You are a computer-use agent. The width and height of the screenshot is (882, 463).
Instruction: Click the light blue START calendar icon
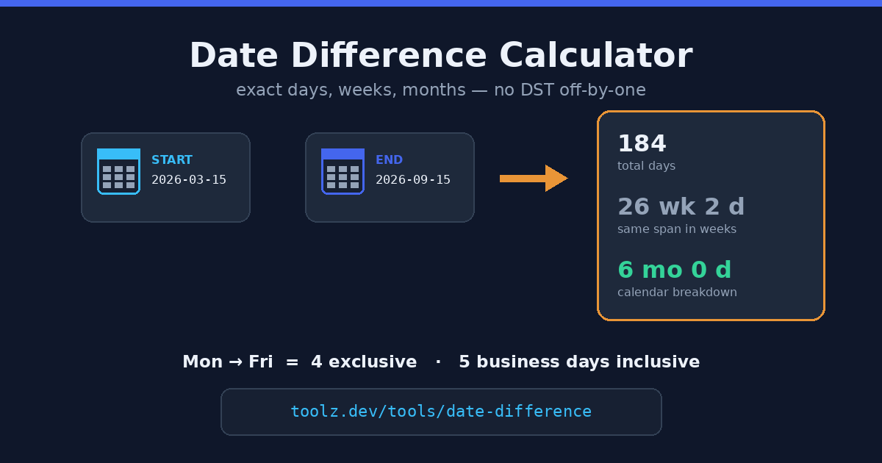coord(118,171)
